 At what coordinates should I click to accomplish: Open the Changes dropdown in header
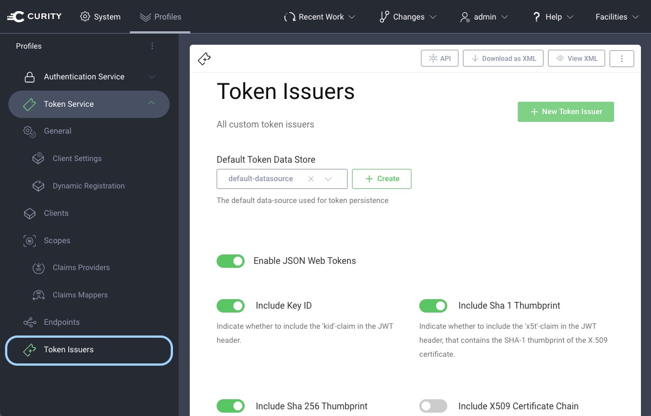click(x=408, y=17)
